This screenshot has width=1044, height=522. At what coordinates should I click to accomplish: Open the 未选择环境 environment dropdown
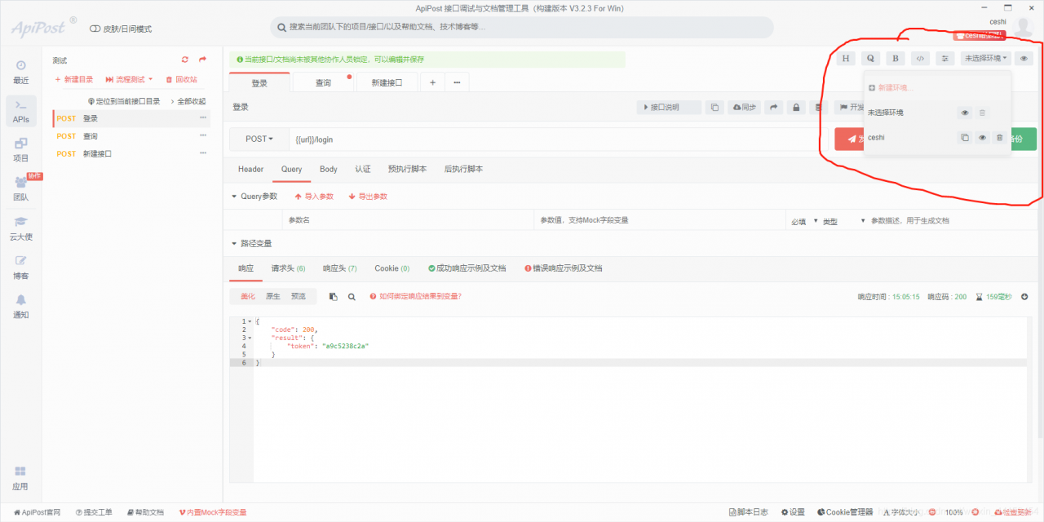985,59
